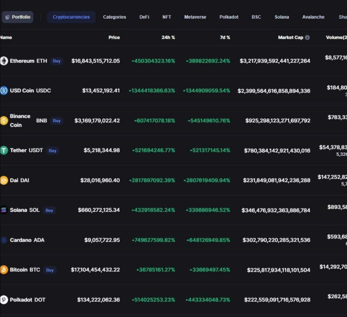Open the Polkadot DOT coin link
The image size is (347, 317).
click(27, 300)
